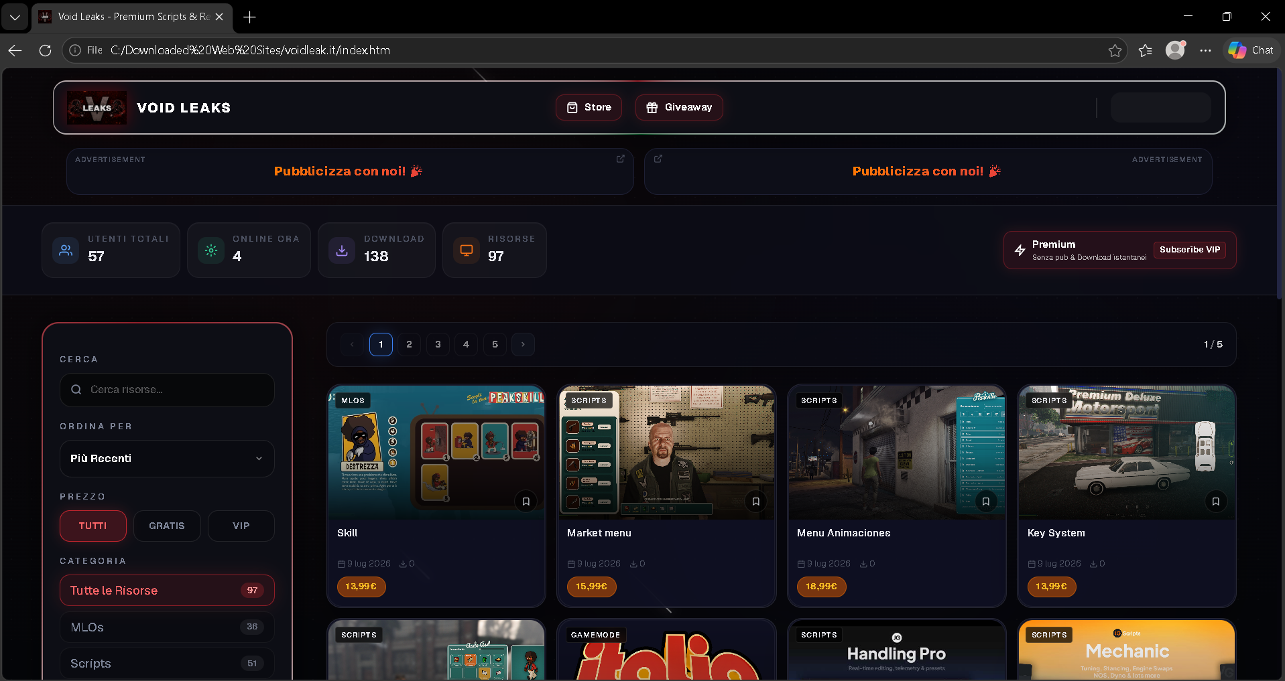Open right advertisement external link icon

coord(658,159)
